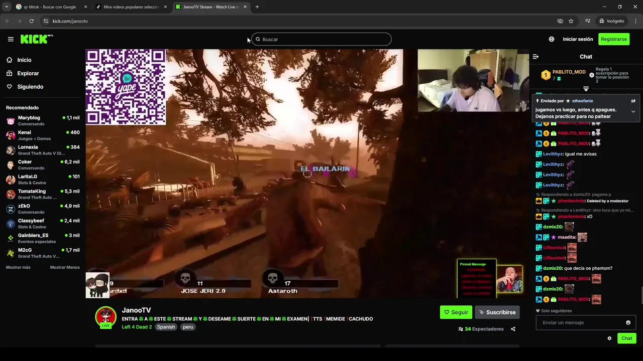Viewport: 643px width, 361px height.
Task: Switch to qr tiktok Google tab
Action: click(x=49, y=7)
